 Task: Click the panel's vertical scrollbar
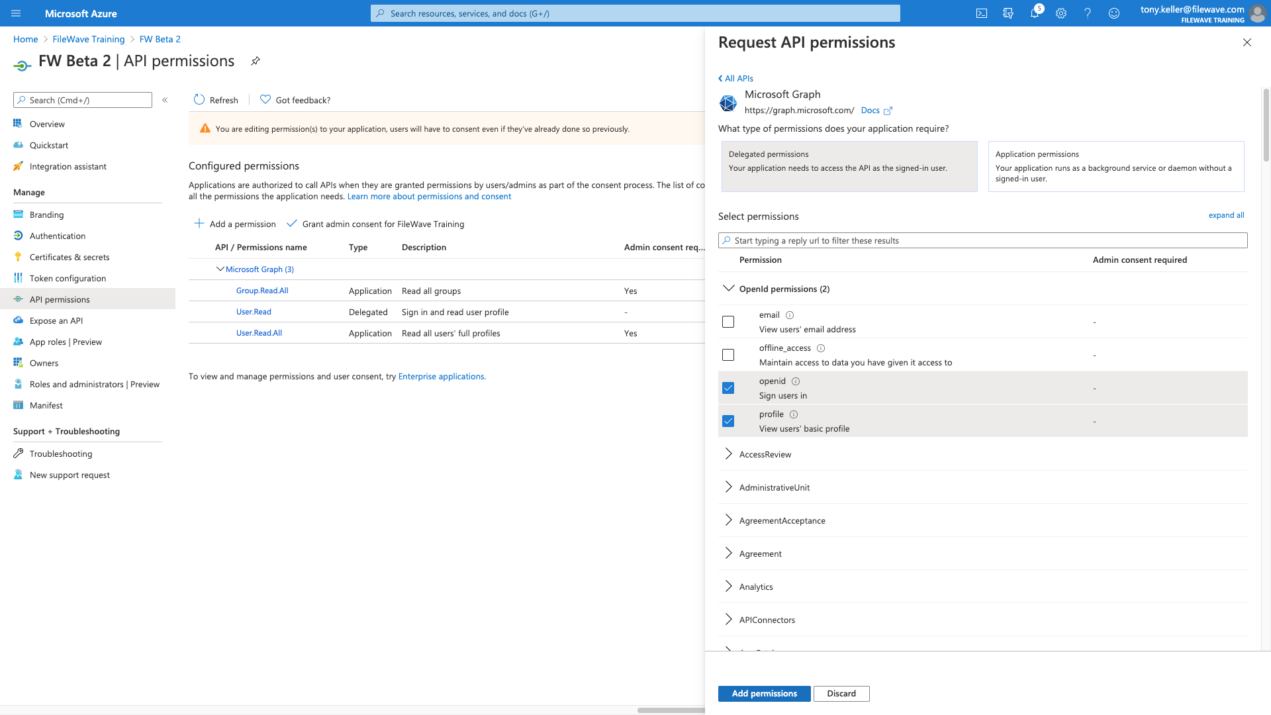pos(1266,126)
